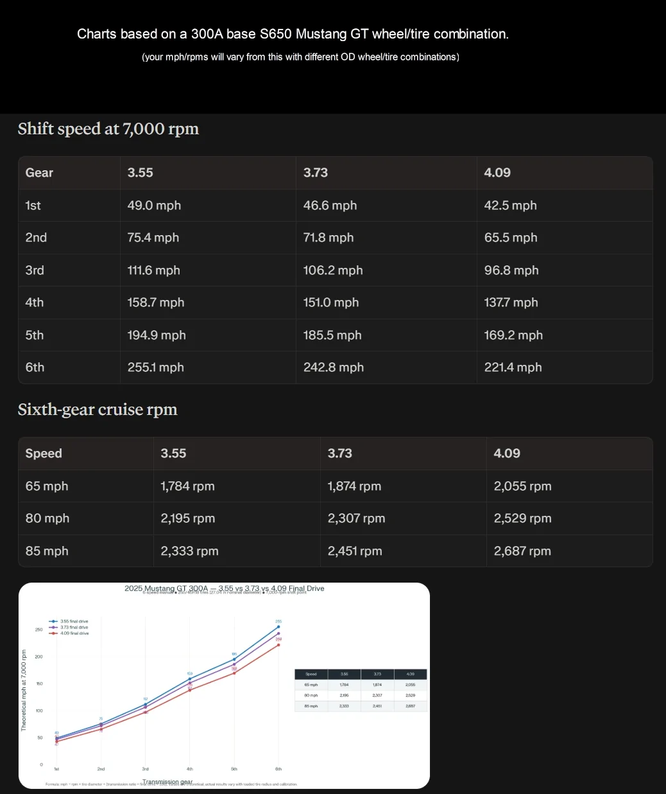Select the 49.0 mph cell in 1st gear row

point(154,206)
